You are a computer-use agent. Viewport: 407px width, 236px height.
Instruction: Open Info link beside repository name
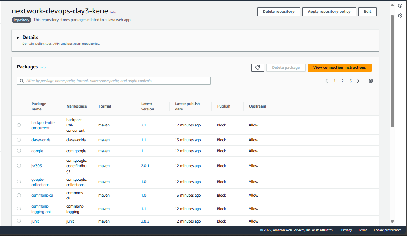pos(113,12)
